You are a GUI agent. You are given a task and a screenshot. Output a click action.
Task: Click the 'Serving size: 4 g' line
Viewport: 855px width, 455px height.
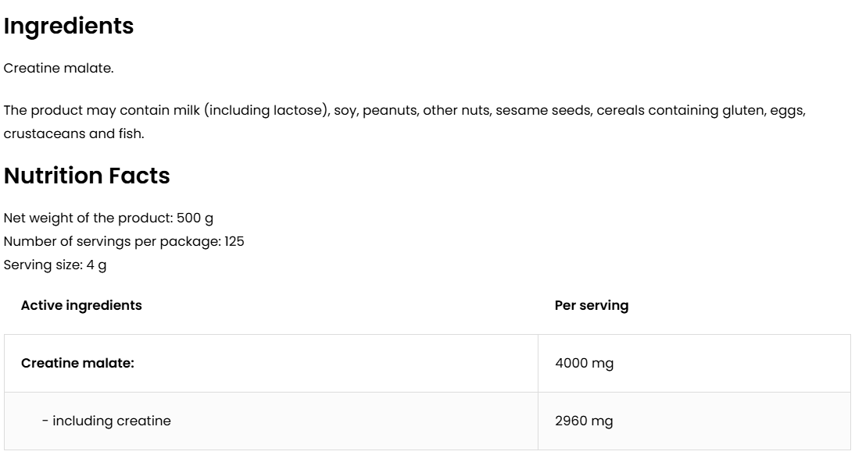(55, 265)
